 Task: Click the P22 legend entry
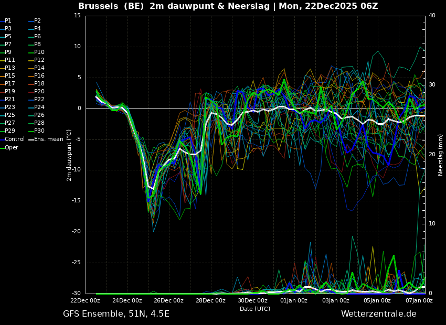pos(37,100)
